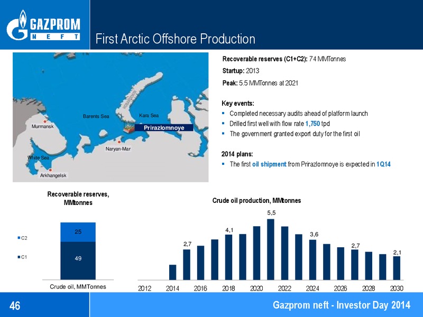
Task: Click the production bar labeled 2,1
Action: tap(397, 268)
